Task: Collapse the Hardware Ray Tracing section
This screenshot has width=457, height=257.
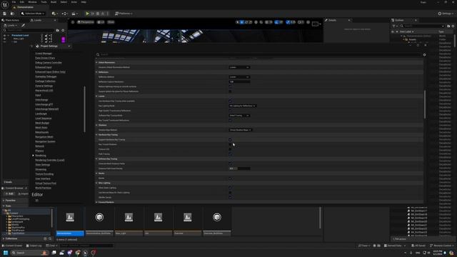Action: click(97, 135)
